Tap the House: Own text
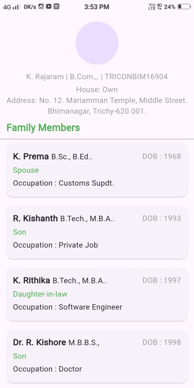 click(x=97, y=89)
